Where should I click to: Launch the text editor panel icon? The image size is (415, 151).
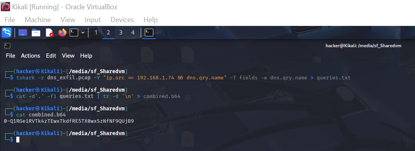coord(50,33)
